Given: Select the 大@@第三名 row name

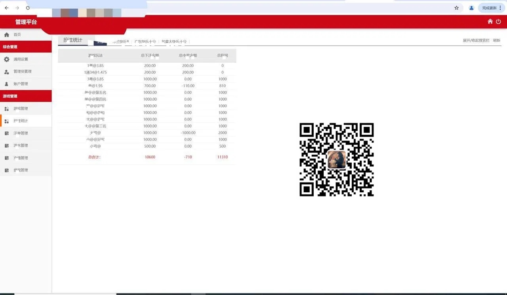Looking at the screenshot, I should click(x=95, y=126).
